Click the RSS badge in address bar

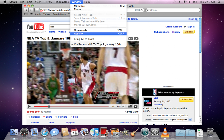137,10
